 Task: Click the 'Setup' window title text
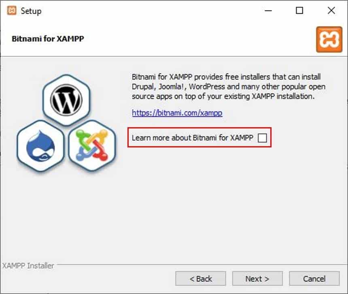coord(31,11)
